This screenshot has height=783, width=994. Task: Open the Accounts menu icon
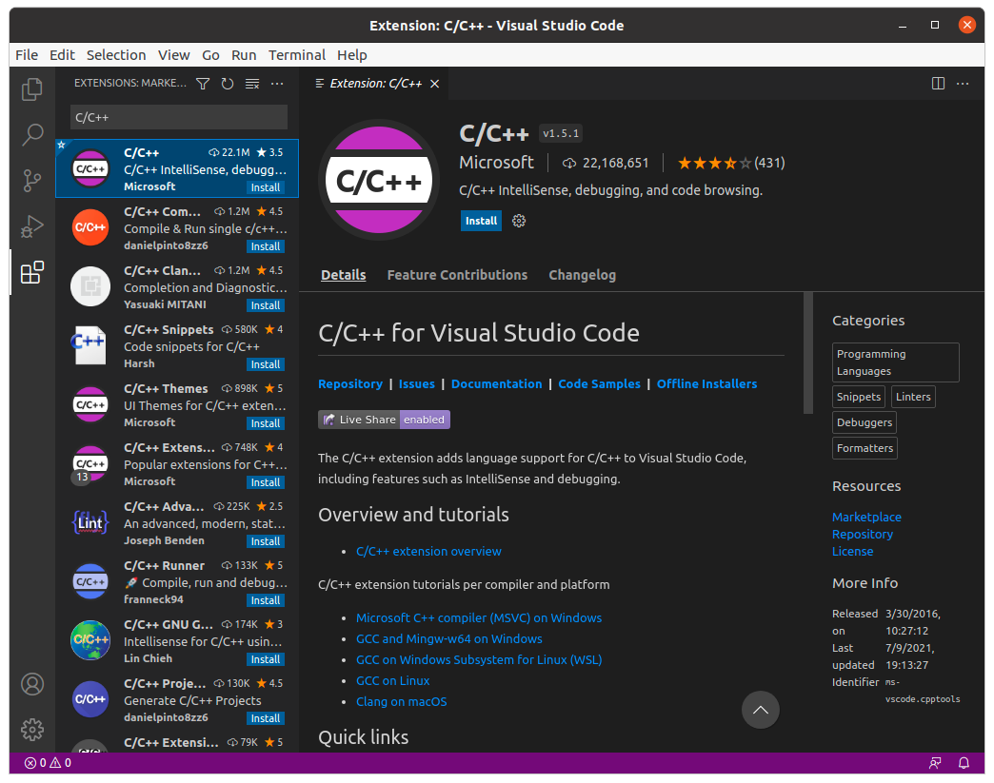32,684
